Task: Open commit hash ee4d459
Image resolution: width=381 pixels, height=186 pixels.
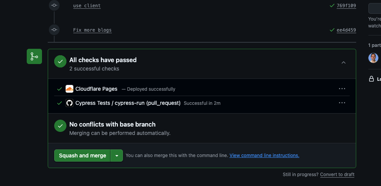Action: coord(346,30)
